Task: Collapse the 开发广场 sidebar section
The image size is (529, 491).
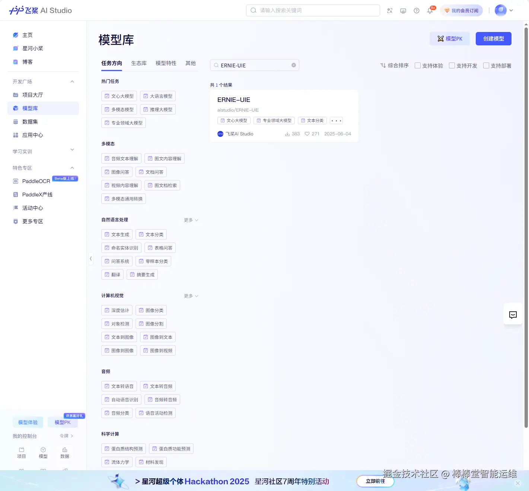Action: click(72, 81)
